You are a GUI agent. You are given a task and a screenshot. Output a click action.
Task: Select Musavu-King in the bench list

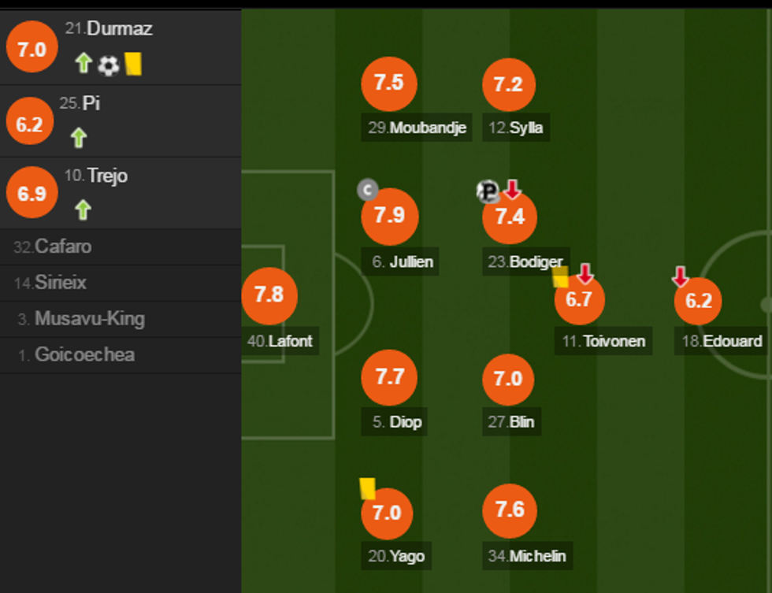pos(89,319)
